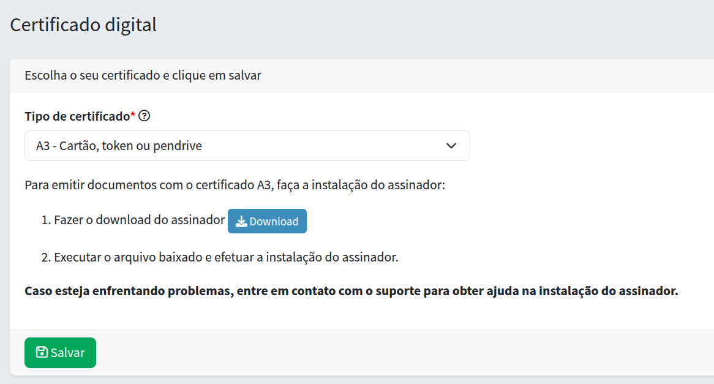This screenshot has height=384, width=714.
Task: Click the "Tipo de certificado" field label
Action: point(77,116)
